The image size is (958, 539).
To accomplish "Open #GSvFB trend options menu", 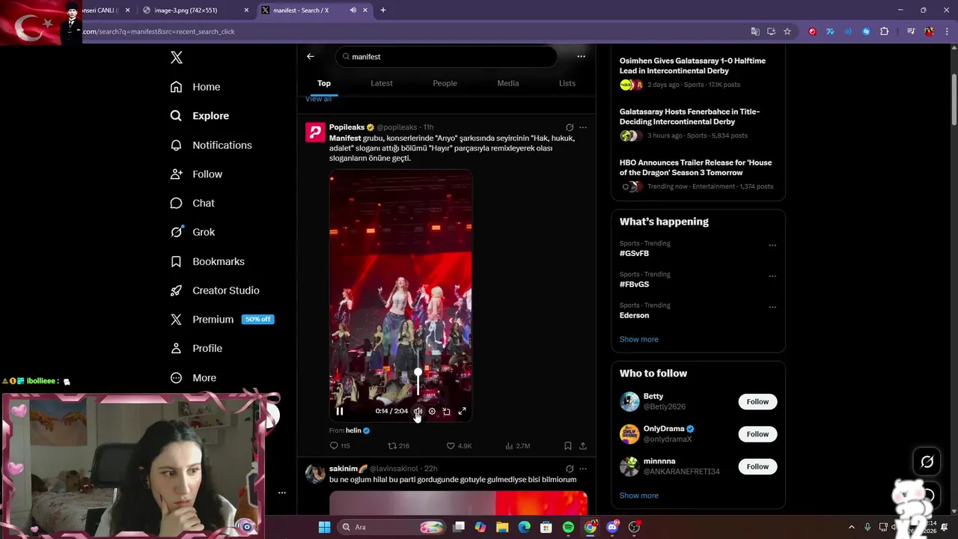I will (x=772, y=245).
